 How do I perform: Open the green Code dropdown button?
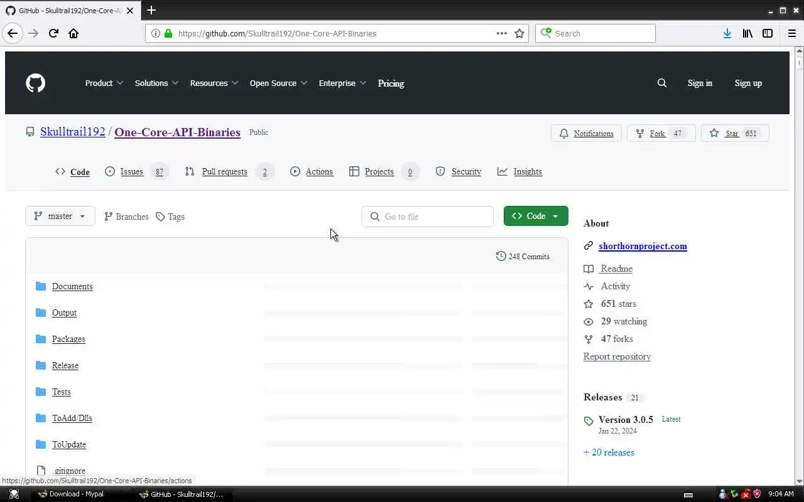click(x=536, y=216)
